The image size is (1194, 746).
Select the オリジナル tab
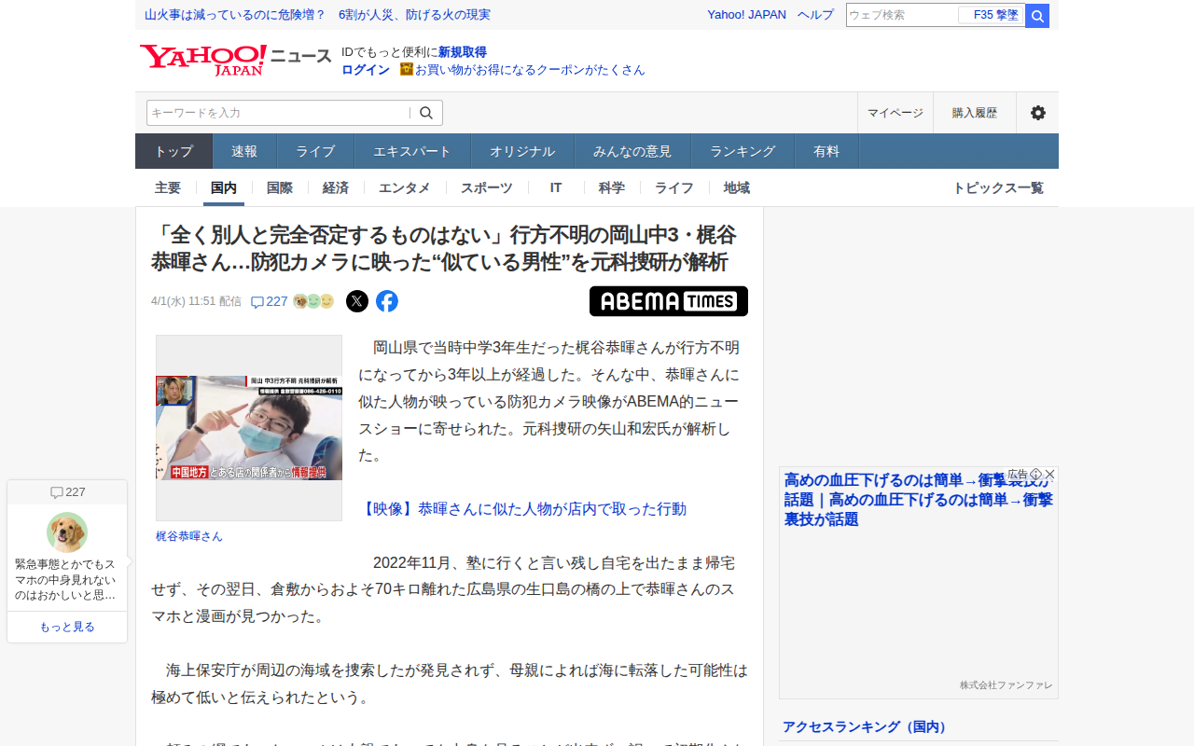point(522,151)
